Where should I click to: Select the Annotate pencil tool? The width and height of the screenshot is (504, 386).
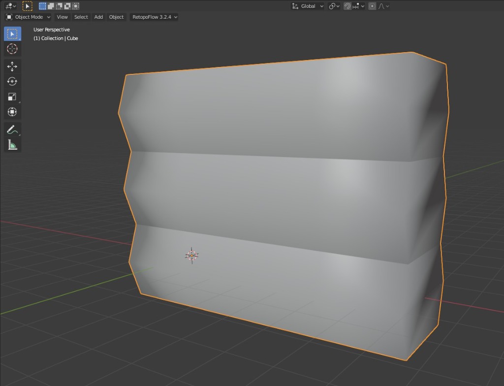pos(12,130)
